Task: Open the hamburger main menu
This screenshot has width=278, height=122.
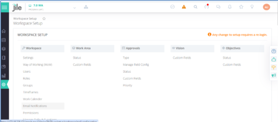Action: 4,7
